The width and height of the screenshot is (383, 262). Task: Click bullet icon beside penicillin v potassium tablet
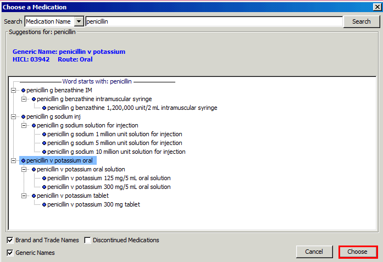34,196
